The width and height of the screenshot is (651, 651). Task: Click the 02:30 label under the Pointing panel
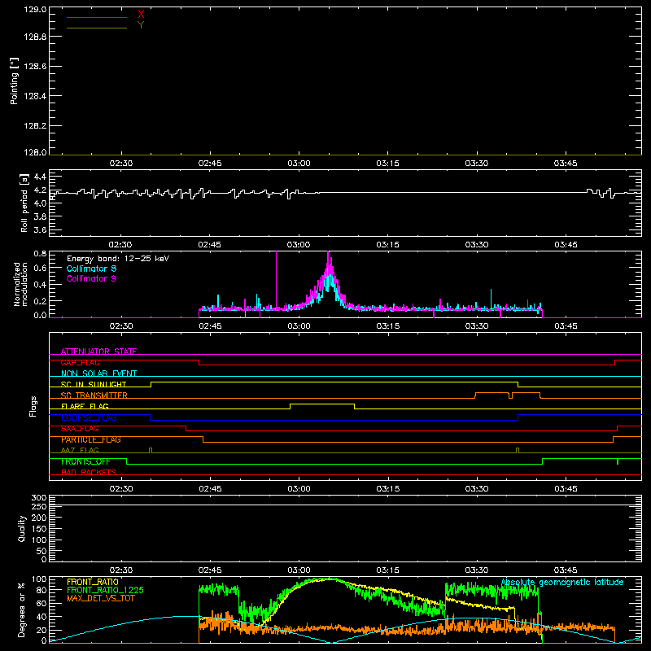tap(120, 164)
